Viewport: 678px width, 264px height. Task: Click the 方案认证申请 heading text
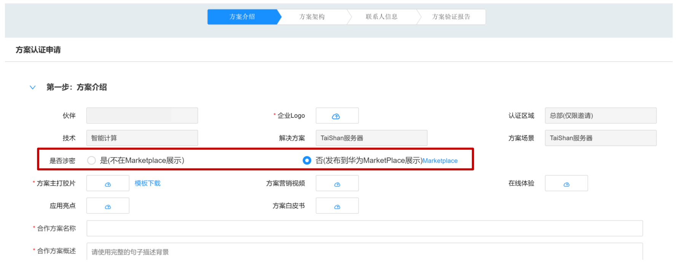pos(38,50)
